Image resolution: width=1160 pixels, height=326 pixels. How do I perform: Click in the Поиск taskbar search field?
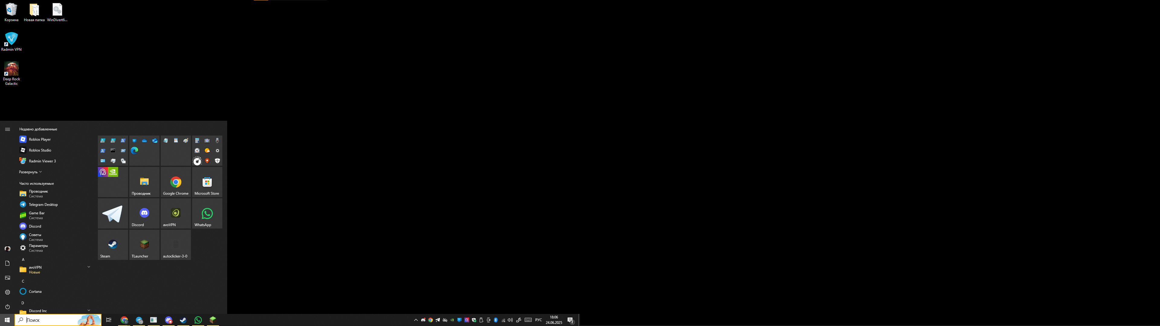coord(58,320)
